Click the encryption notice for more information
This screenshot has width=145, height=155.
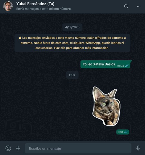(x=72, y=43)
